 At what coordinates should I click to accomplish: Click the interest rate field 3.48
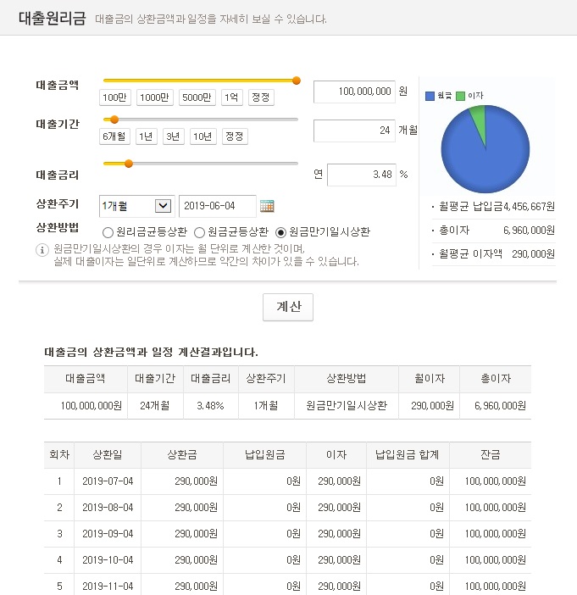point(362,175)
